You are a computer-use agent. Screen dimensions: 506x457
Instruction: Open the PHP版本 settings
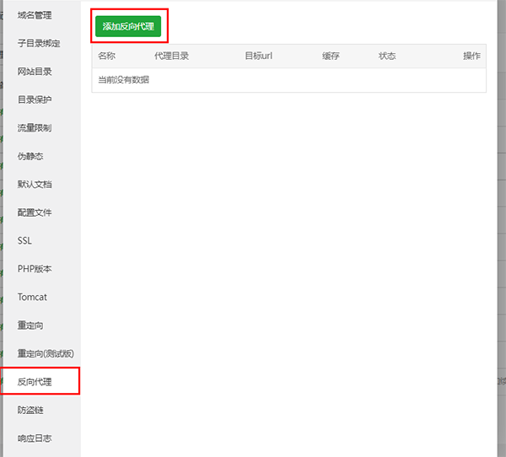pos(35,269)
